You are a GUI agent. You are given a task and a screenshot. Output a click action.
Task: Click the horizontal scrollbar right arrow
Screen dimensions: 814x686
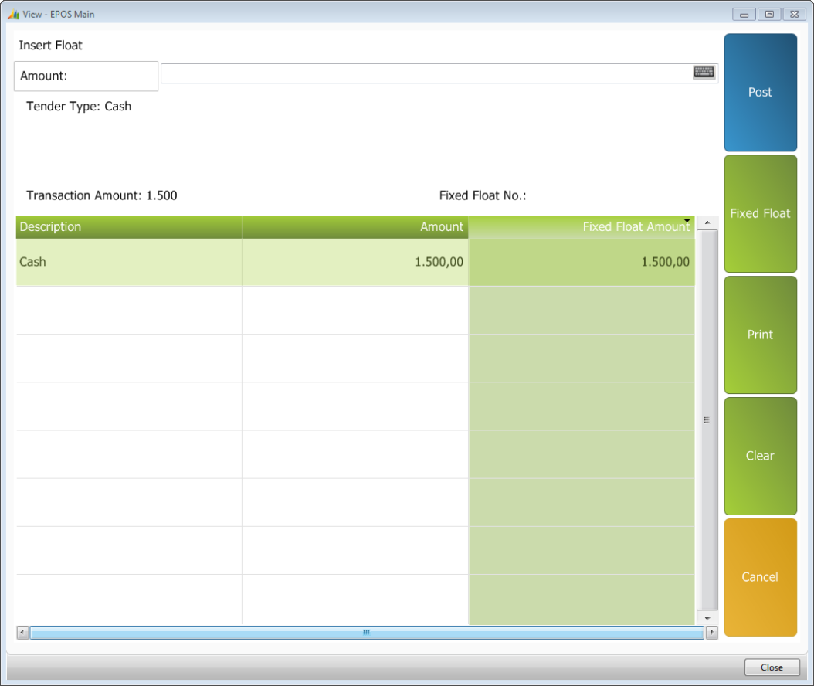tap(712, 632)
